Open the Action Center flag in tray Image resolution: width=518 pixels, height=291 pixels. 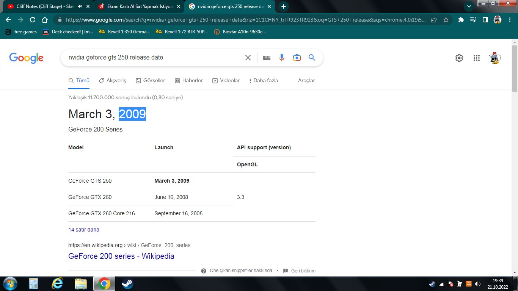pos(451,284)
